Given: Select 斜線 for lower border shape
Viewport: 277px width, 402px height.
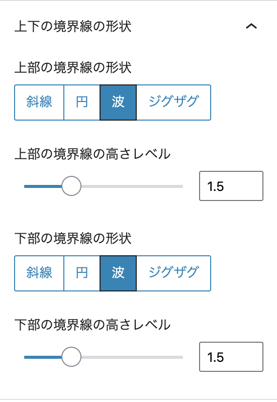Looking at the screenshot, I should [39, 273].
